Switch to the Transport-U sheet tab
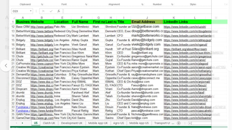This screenshot has height=130, width=232. (x=162, y=123)
